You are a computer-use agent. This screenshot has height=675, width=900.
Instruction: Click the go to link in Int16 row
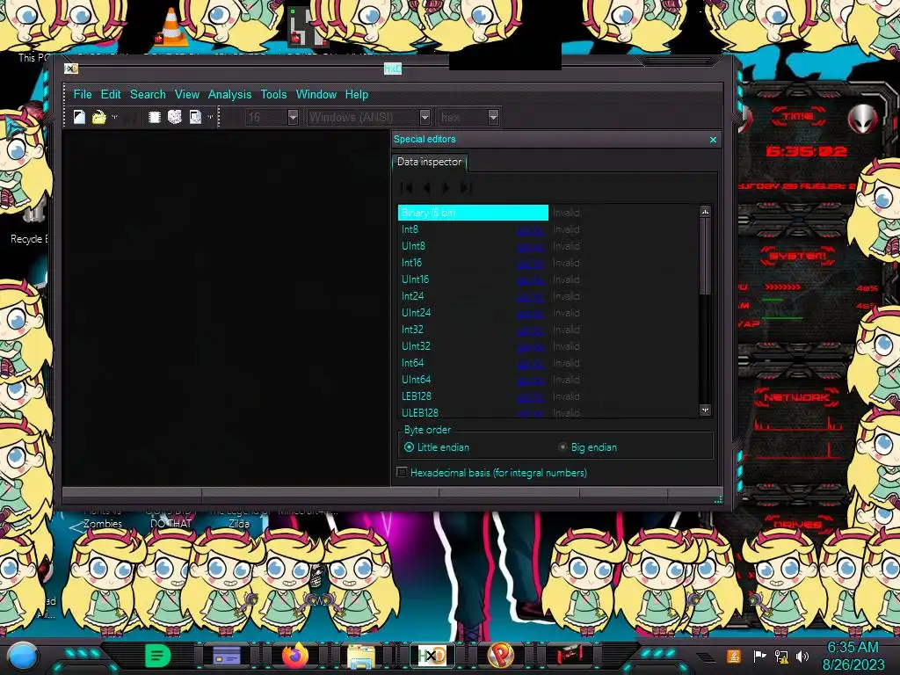tap(530, 264)
